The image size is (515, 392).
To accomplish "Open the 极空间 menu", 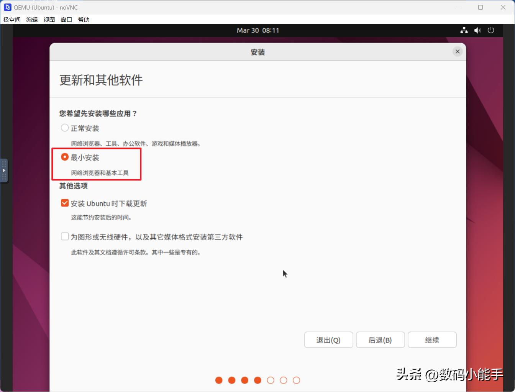I will coord(12,20).
